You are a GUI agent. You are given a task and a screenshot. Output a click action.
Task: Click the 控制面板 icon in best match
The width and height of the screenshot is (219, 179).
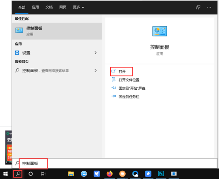point(19,30)
